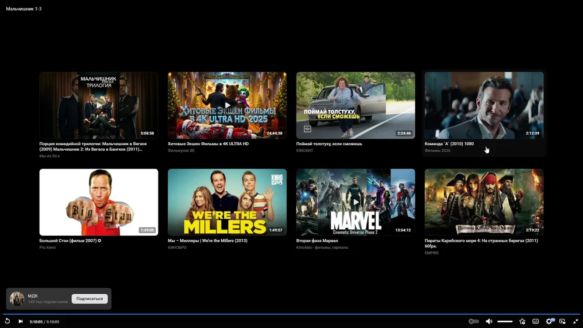
Task: Open the Команда А video thumbnail
Action: [x=484, y=105]
